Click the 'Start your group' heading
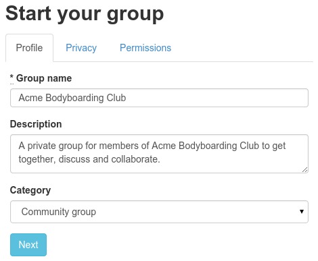Viewport: 318px width, 261px height. [x=85, y=14]
